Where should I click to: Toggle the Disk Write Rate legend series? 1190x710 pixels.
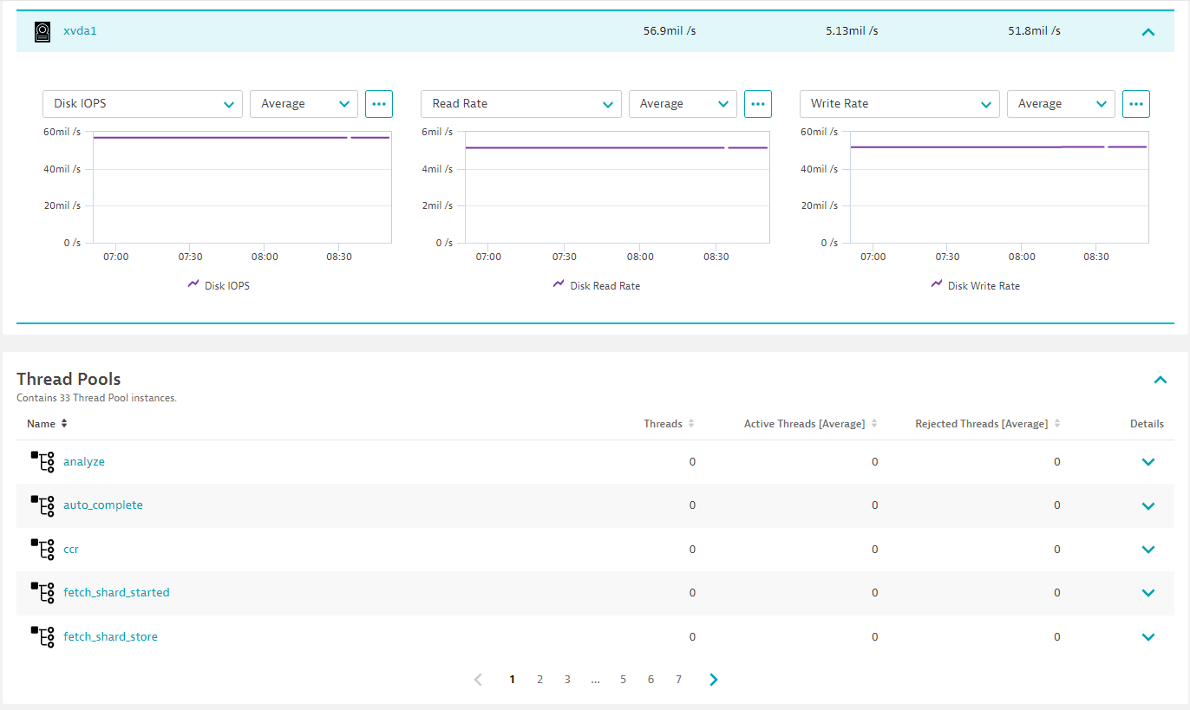pyautogui.click(x=976, y=285)
